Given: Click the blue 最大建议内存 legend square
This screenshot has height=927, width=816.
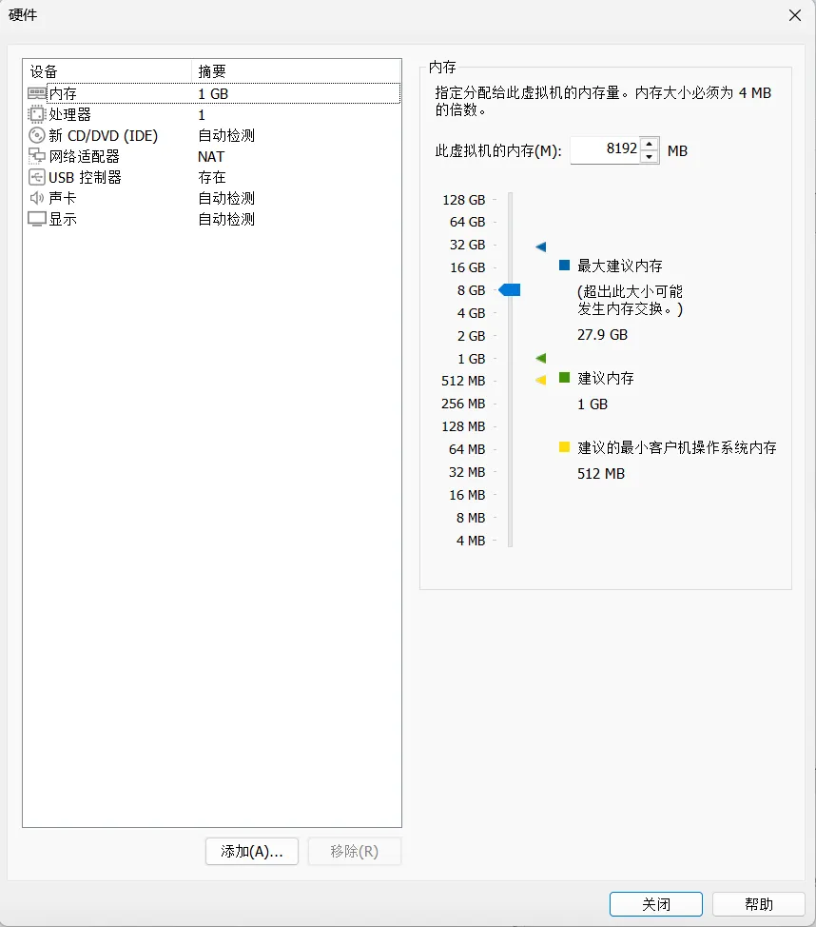Looking at the screenshot, I should (x=564, y=265).
